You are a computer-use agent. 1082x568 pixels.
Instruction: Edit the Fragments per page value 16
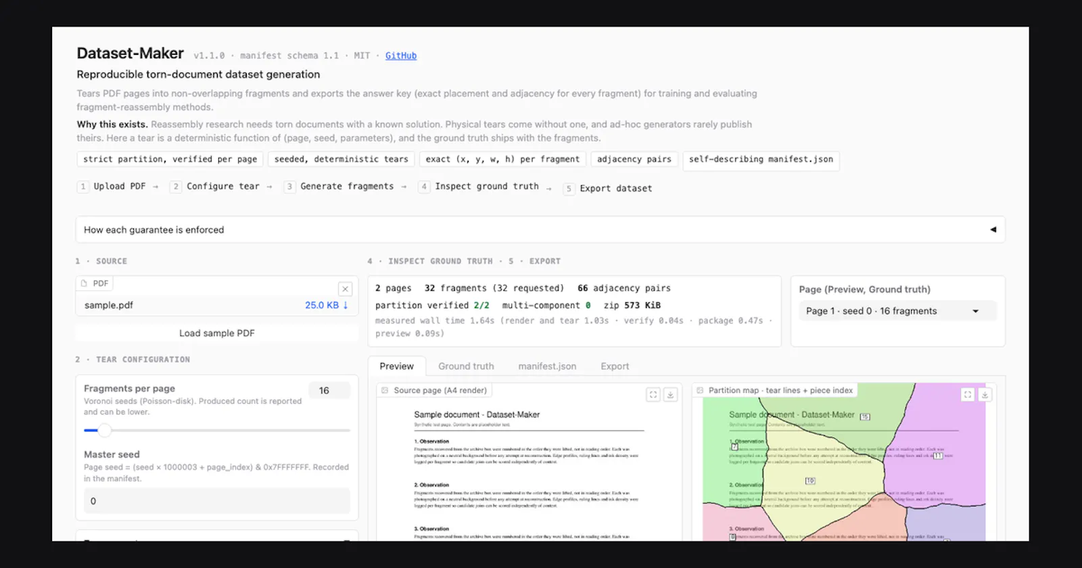(x=329, y=390)
